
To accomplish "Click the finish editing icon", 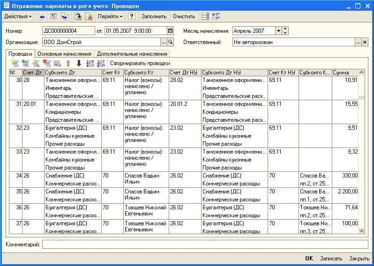I will (58, 63).
